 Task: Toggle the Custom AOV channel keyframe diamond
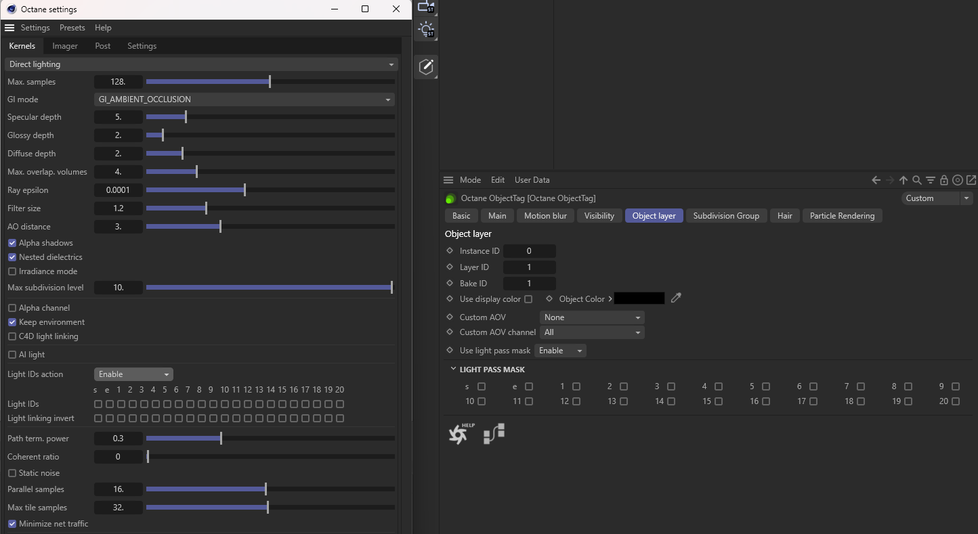click(450, 332)
